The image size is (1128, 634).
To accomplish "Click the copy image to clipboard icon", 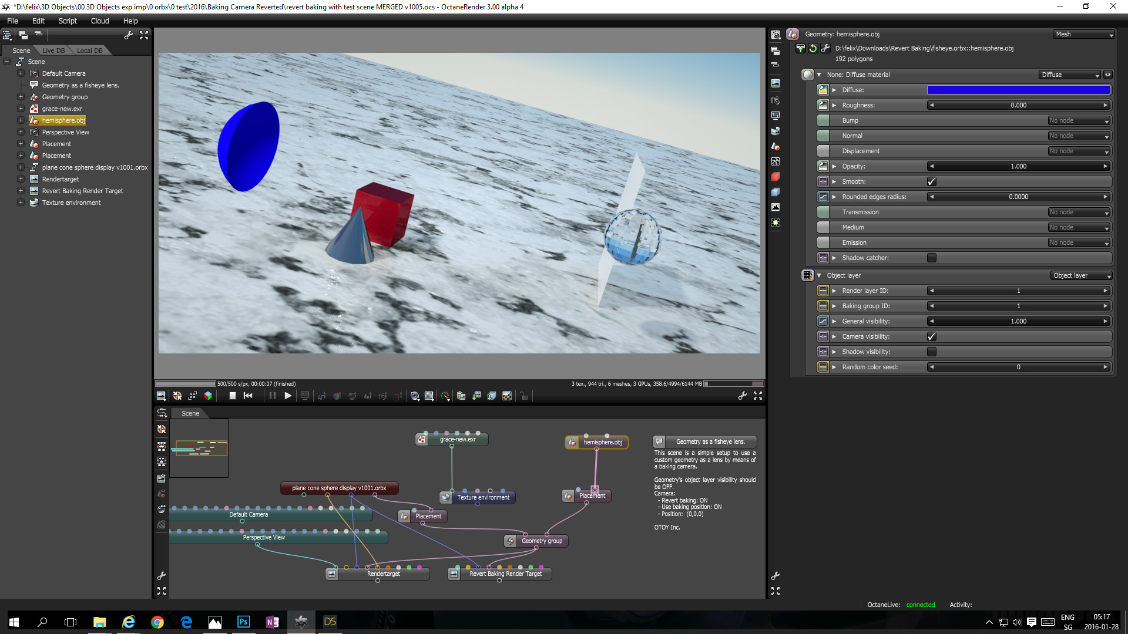I will point(461,396).
